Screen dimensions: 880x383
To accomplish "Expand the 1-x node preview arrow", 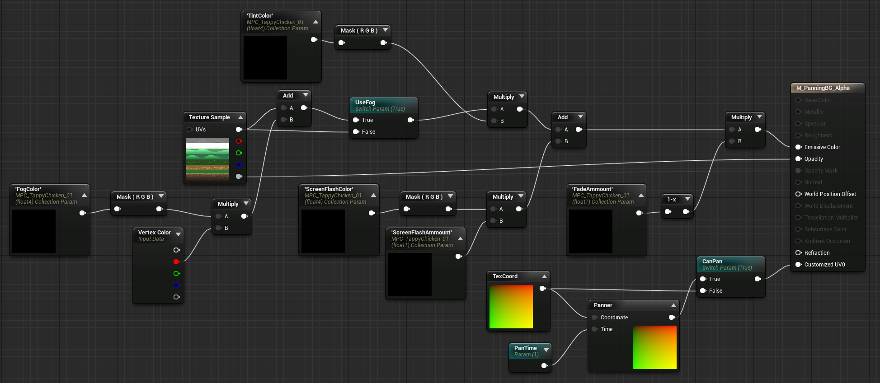I will 687,199.
